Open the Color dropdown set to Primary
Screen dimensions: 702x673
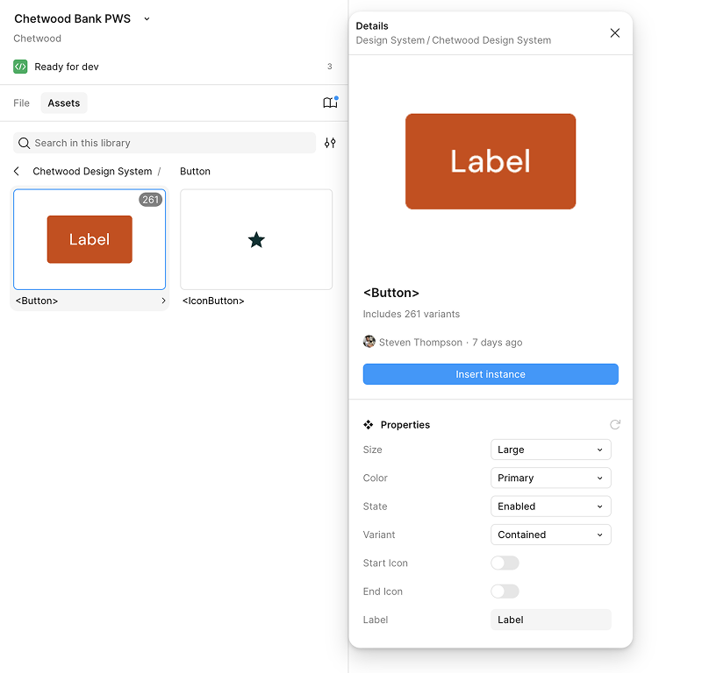pos(550,478)
